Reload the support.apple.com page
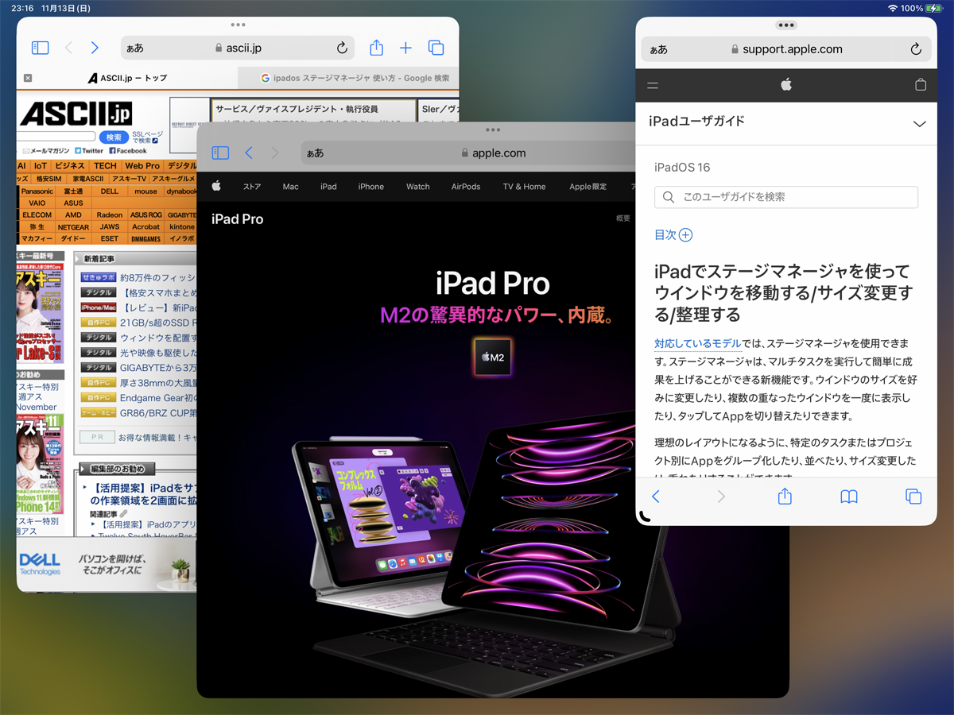 [916, 49]
